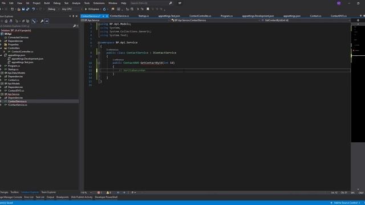Screen dimensions: 365x205
Task: Click the Solution Explorer search magnifier icon
Action: 75,26
